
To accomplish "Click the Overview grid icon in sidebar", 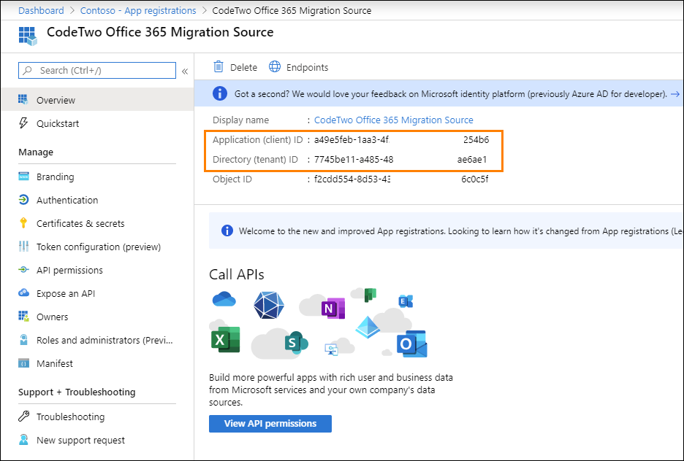I will point(23,100).
